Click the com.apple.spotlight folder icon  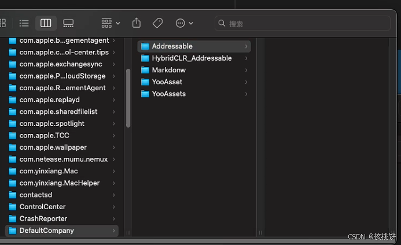pos(13,124)
